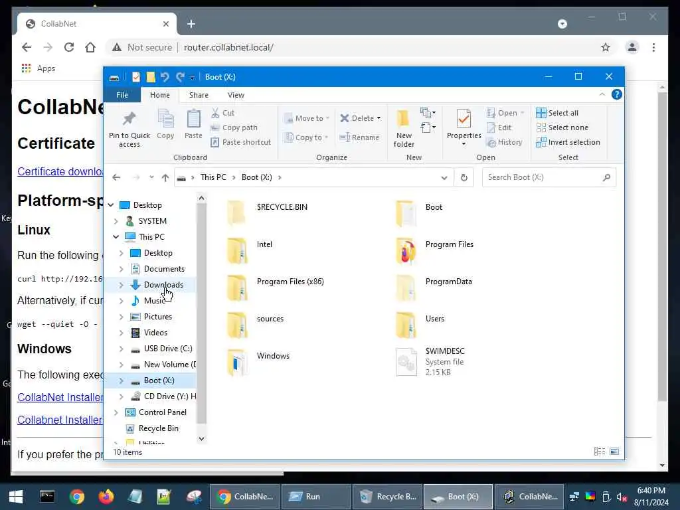Switch to large icons view in status bar

pos(614,452)
